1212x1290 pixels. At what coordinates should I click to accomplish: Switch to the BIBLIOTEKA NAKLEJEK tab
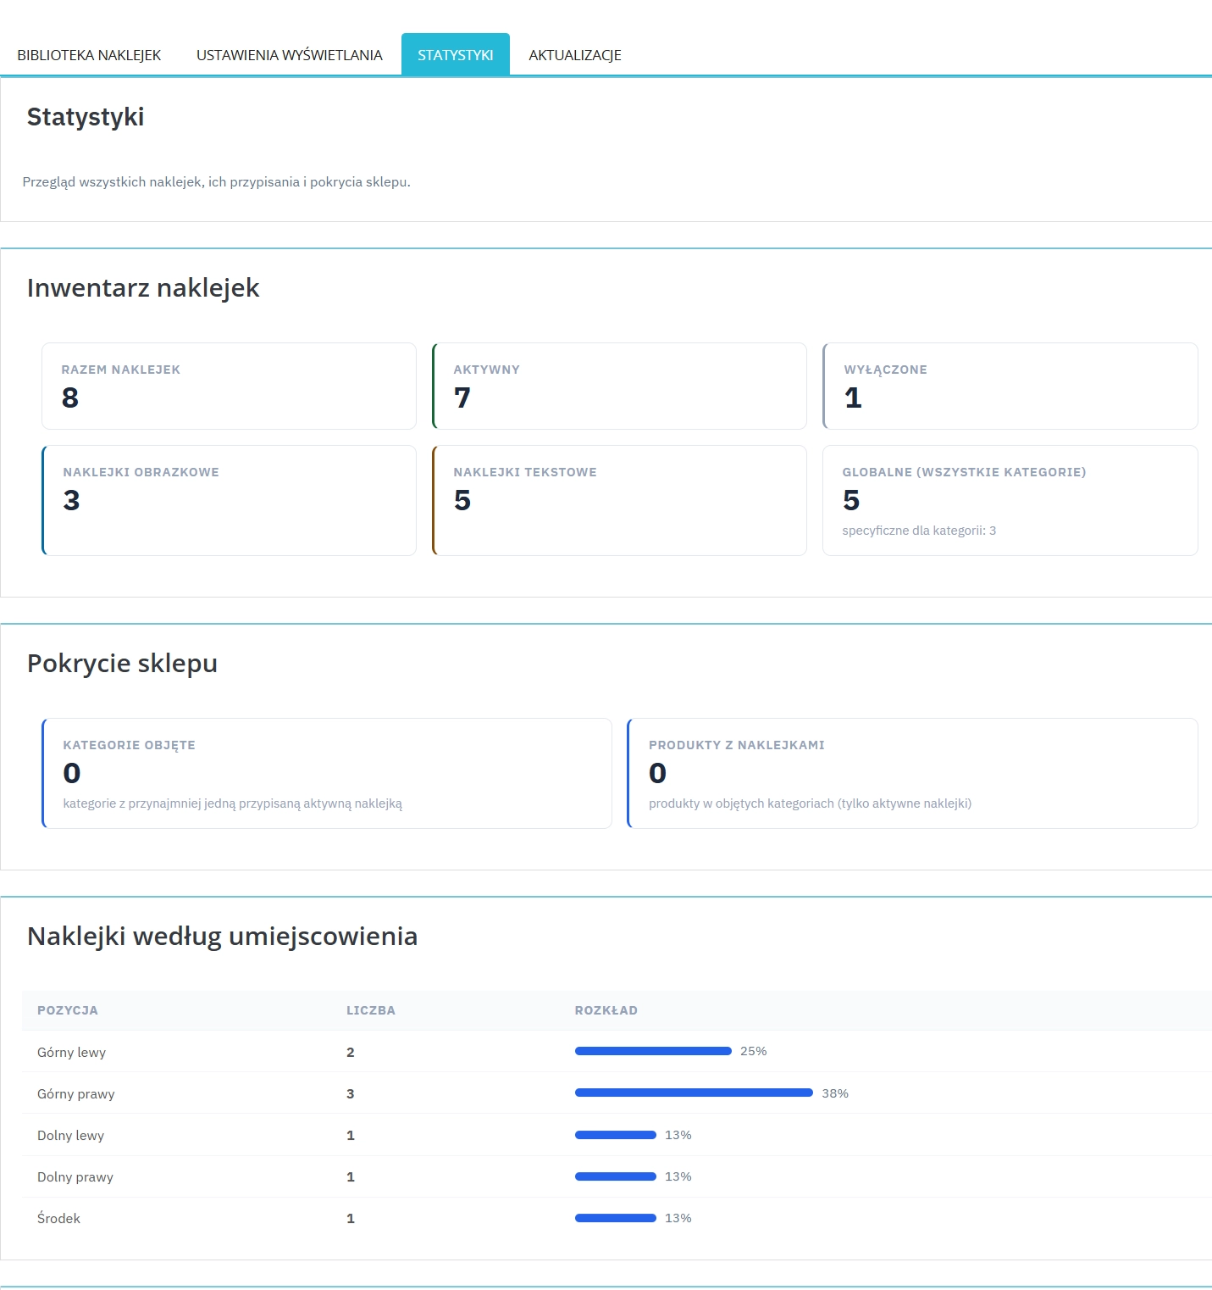[x=87, y=54]
